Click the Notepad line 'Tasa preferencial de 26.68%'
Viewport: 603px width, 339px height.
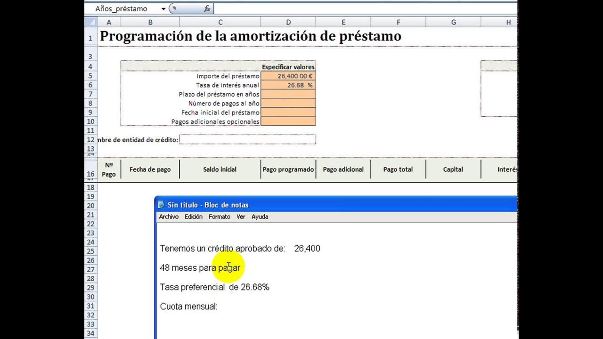(214, 287)
